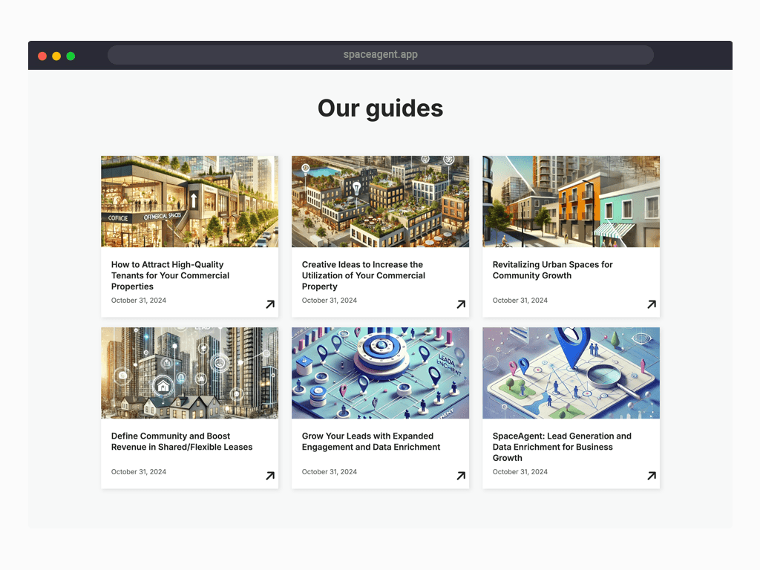Click arrow icon on Define Community card
The image size is (760, 570).
click(x=270, y=476)
